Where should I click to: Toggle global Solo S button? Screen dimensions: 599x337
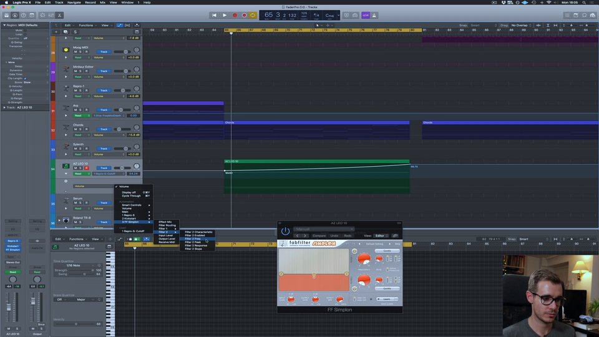coord(75,32)
